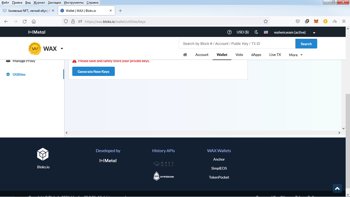
Task: Open the Журнал menu
Action: pos(39,2)
